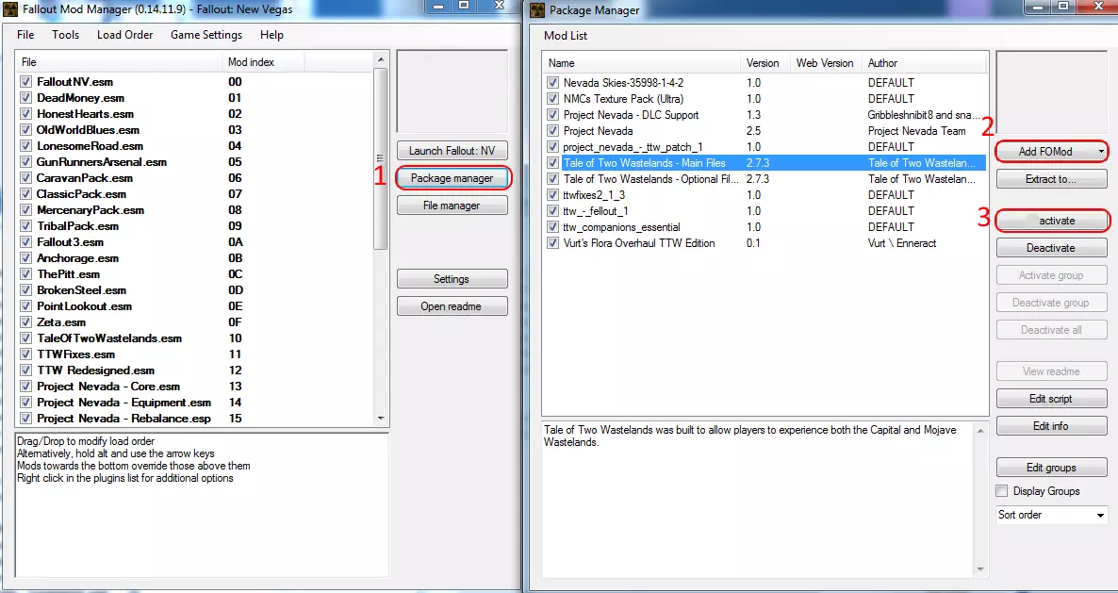Select PointLookout.esm in plugin list

(x=84, y=306)
